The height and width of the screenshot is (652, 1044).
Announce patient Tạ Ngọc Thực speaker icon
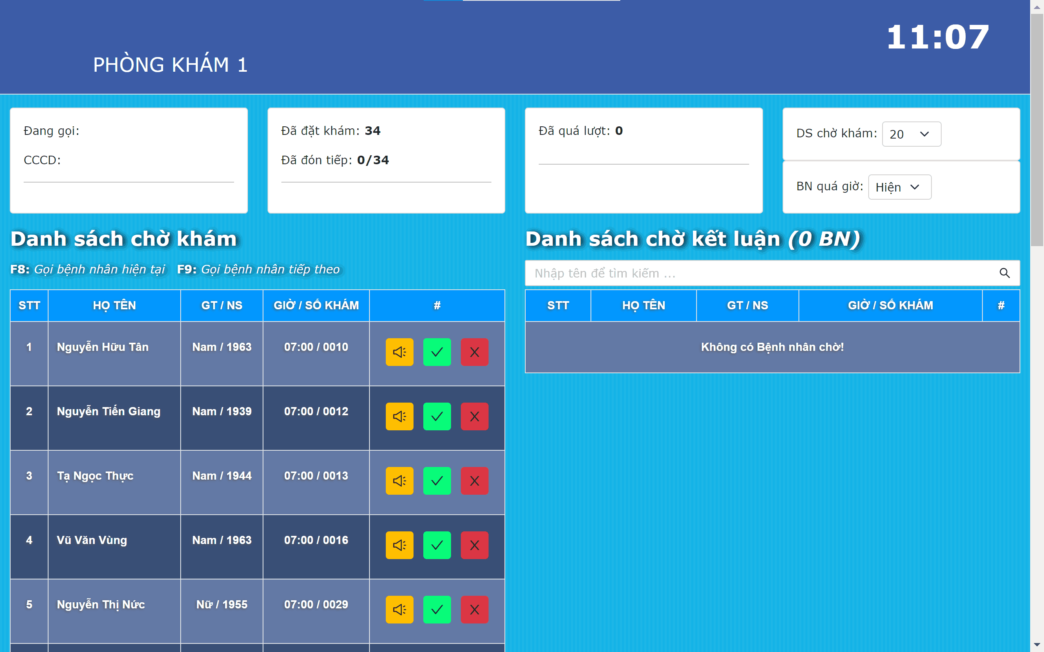click(399, 481)
